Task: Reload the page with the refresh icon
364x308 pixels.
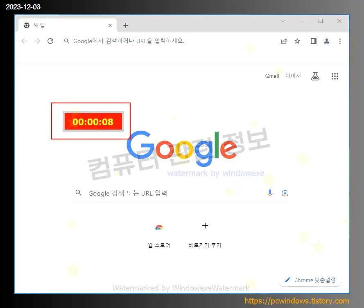Action: [50, 41]
